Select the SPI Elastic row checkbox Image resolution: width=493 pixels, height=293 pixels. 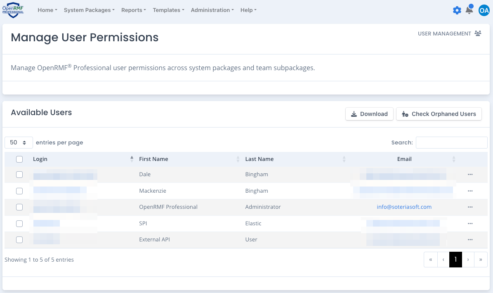point(19,224)
